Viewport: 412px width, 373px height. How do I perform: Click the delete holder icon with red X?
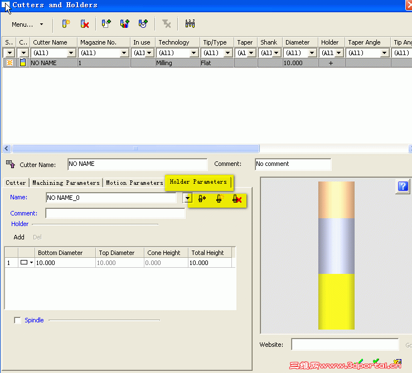click(x=237, y=199)
